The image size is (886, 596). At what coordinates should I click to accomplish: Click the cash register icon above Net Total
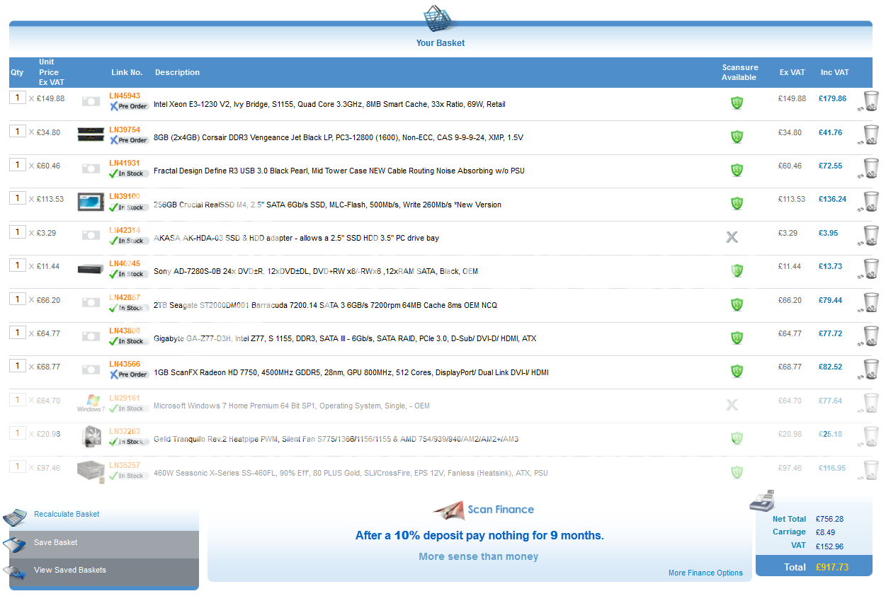pos(763,500)
